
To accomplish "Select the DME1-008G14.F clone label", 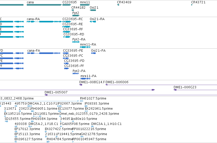I will pyautogui.click(x=92, y=82).
